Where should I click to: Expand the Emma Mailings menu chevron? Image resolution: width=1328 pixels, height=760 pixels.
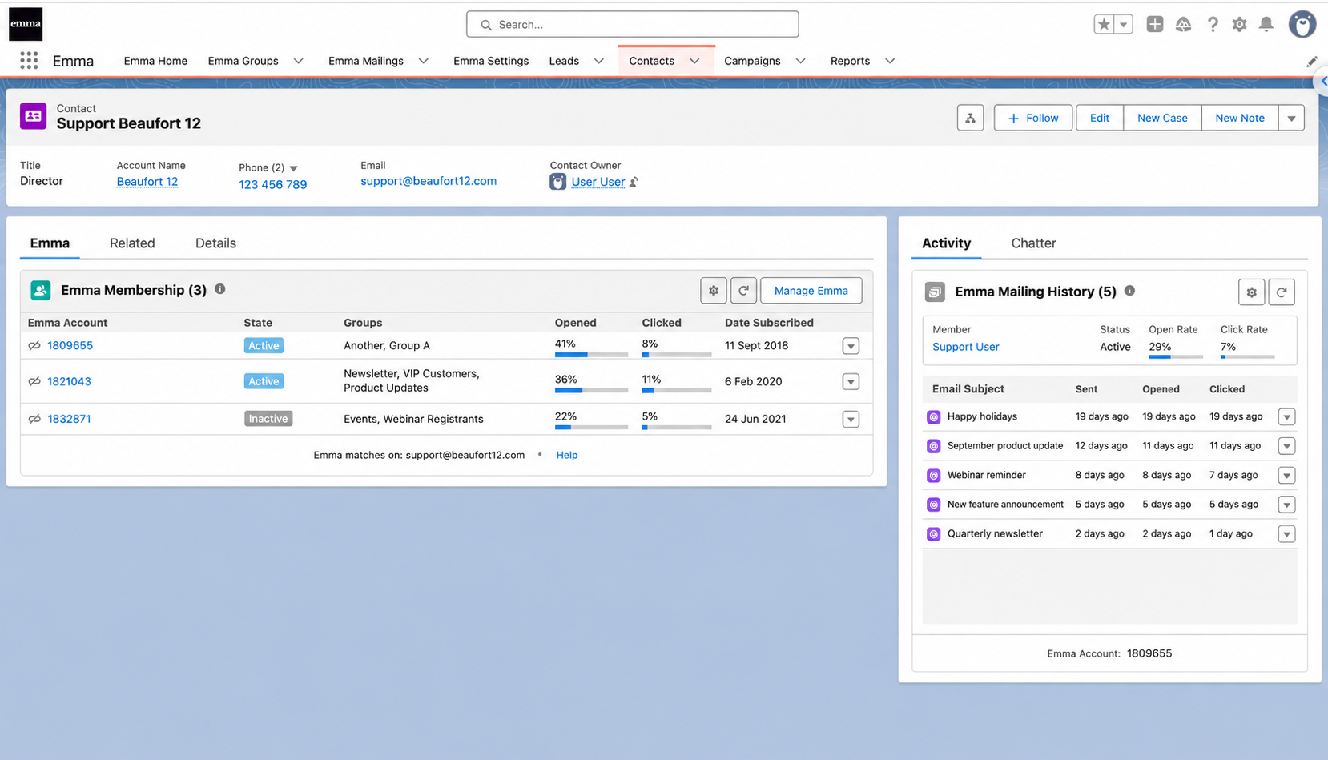click(x=423, y=61)
